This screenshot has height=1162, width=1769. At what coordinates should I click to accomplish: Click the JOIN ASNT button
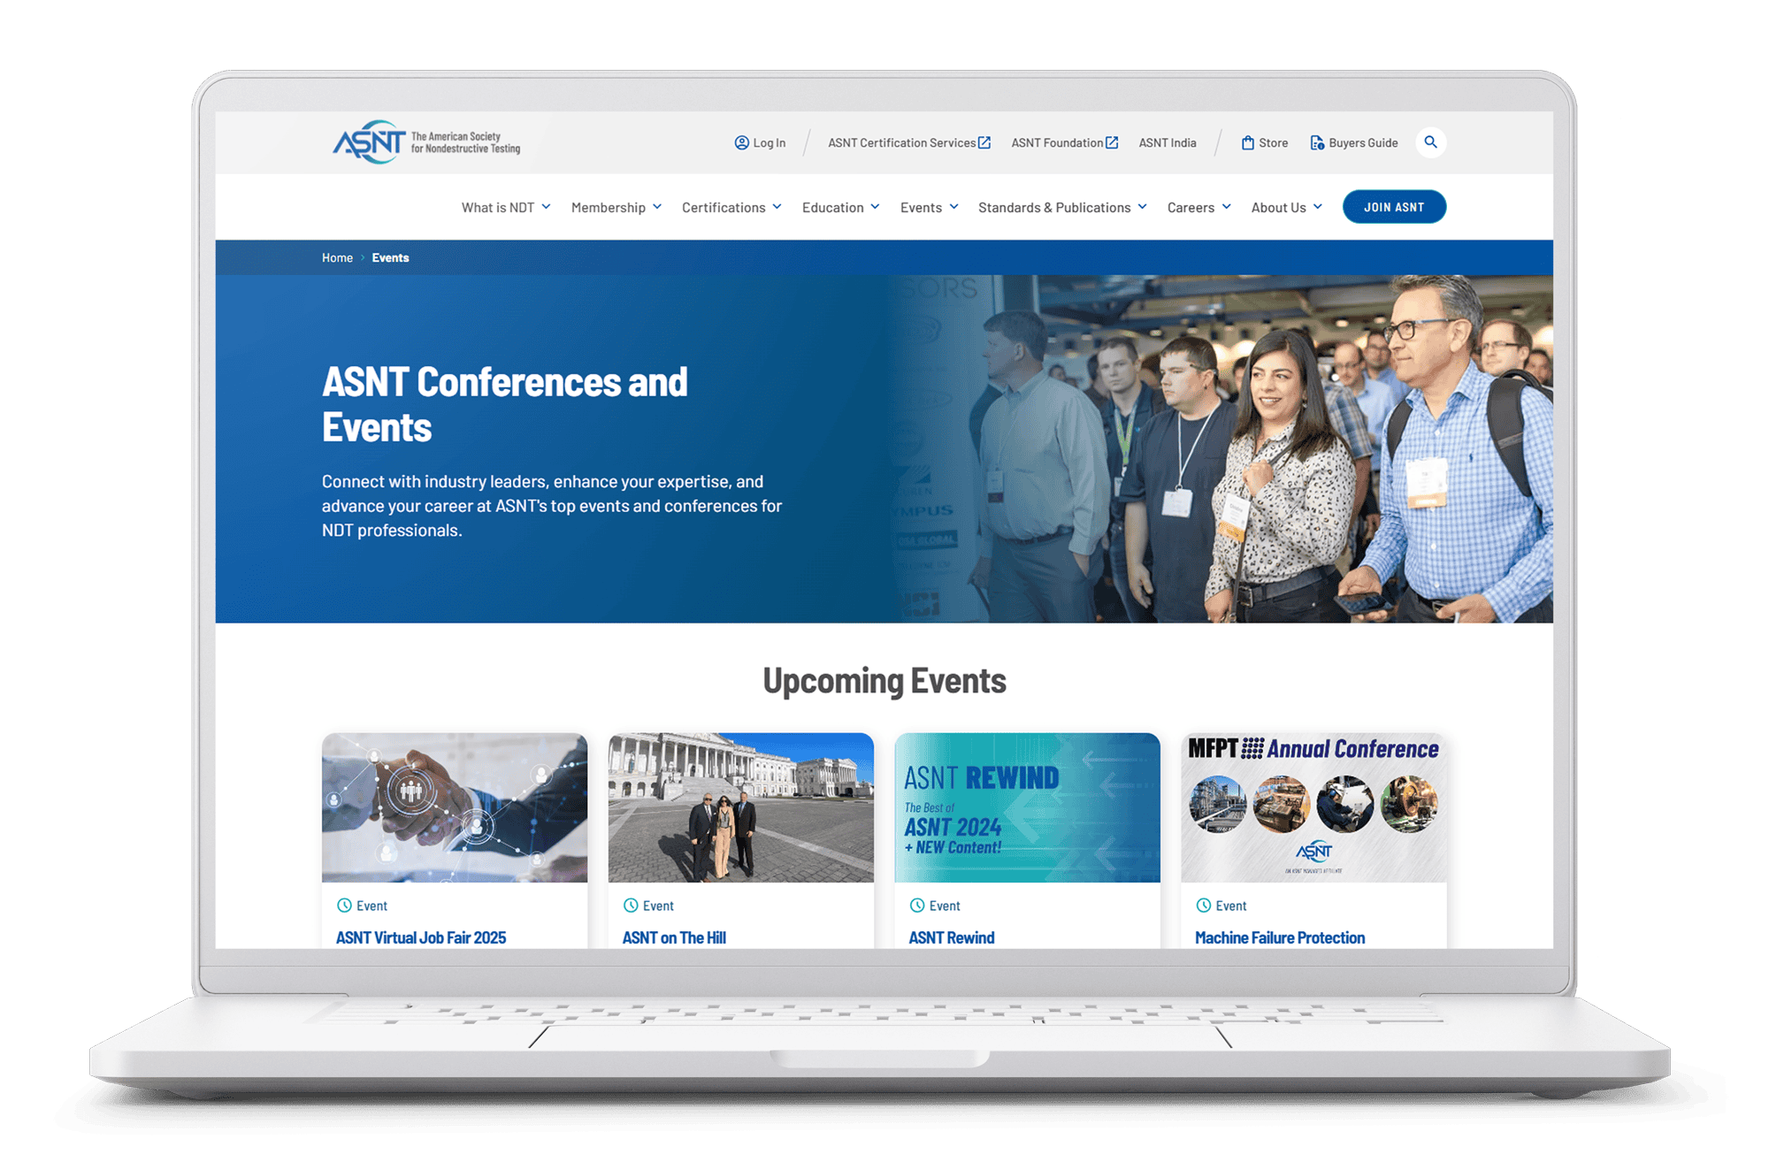(1394, 207)
